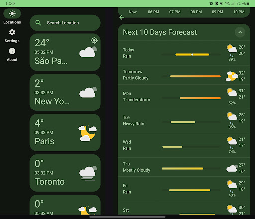Image resolution: width=255 pixels, height=219 pixels.
Task: Select the 08 PM hourly slot
Action: [196, 12]
